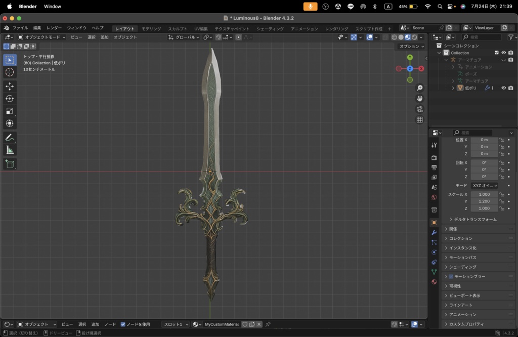Activate the Annotate tool
This screenshot has height=337, width=518.
pos(9,137)
